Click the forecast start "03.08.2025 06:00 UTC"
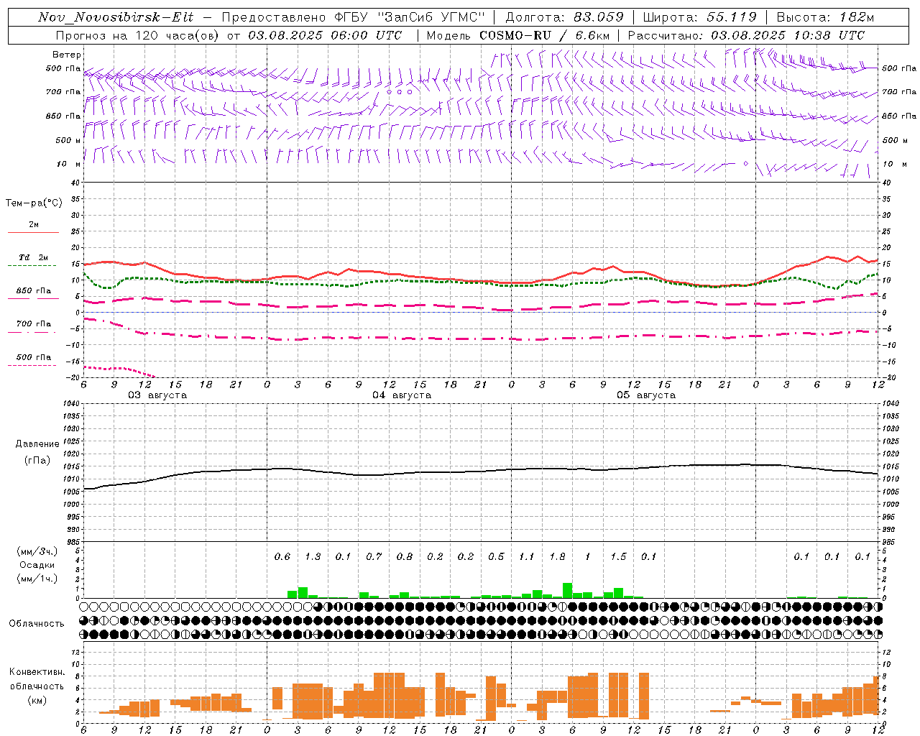Screen dimensions: 920x736 click(x=325, y=35)
